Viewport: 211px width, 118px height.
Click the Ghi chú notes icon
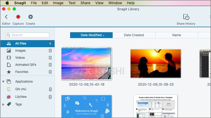(9, 89)
